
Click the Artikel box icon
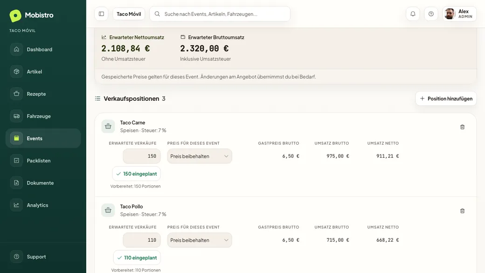pyautogui.click(x=16, y=71)
